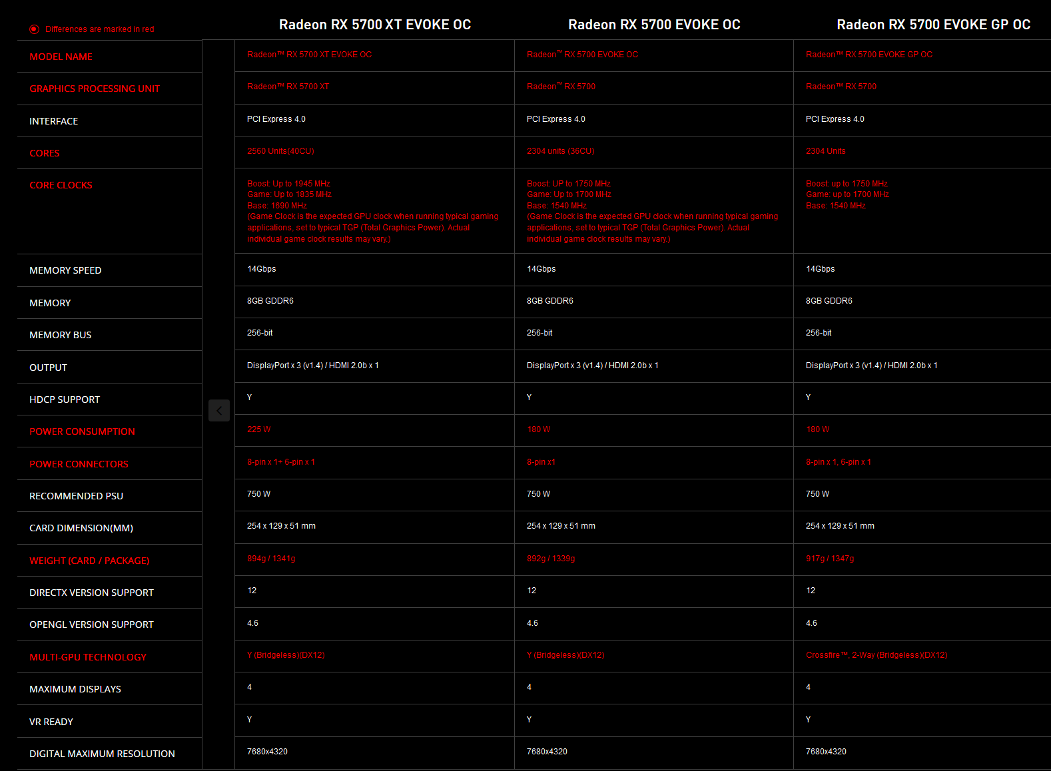Select the DIGITAL MAXIMUM RESOLUTION row label
The image size is (1051, 771).
click(102, 754)
